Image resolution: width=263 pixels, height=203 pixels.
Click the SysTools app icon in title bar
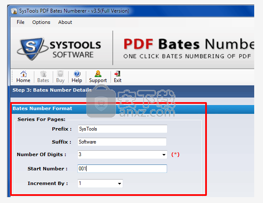(x=14, y=11)
